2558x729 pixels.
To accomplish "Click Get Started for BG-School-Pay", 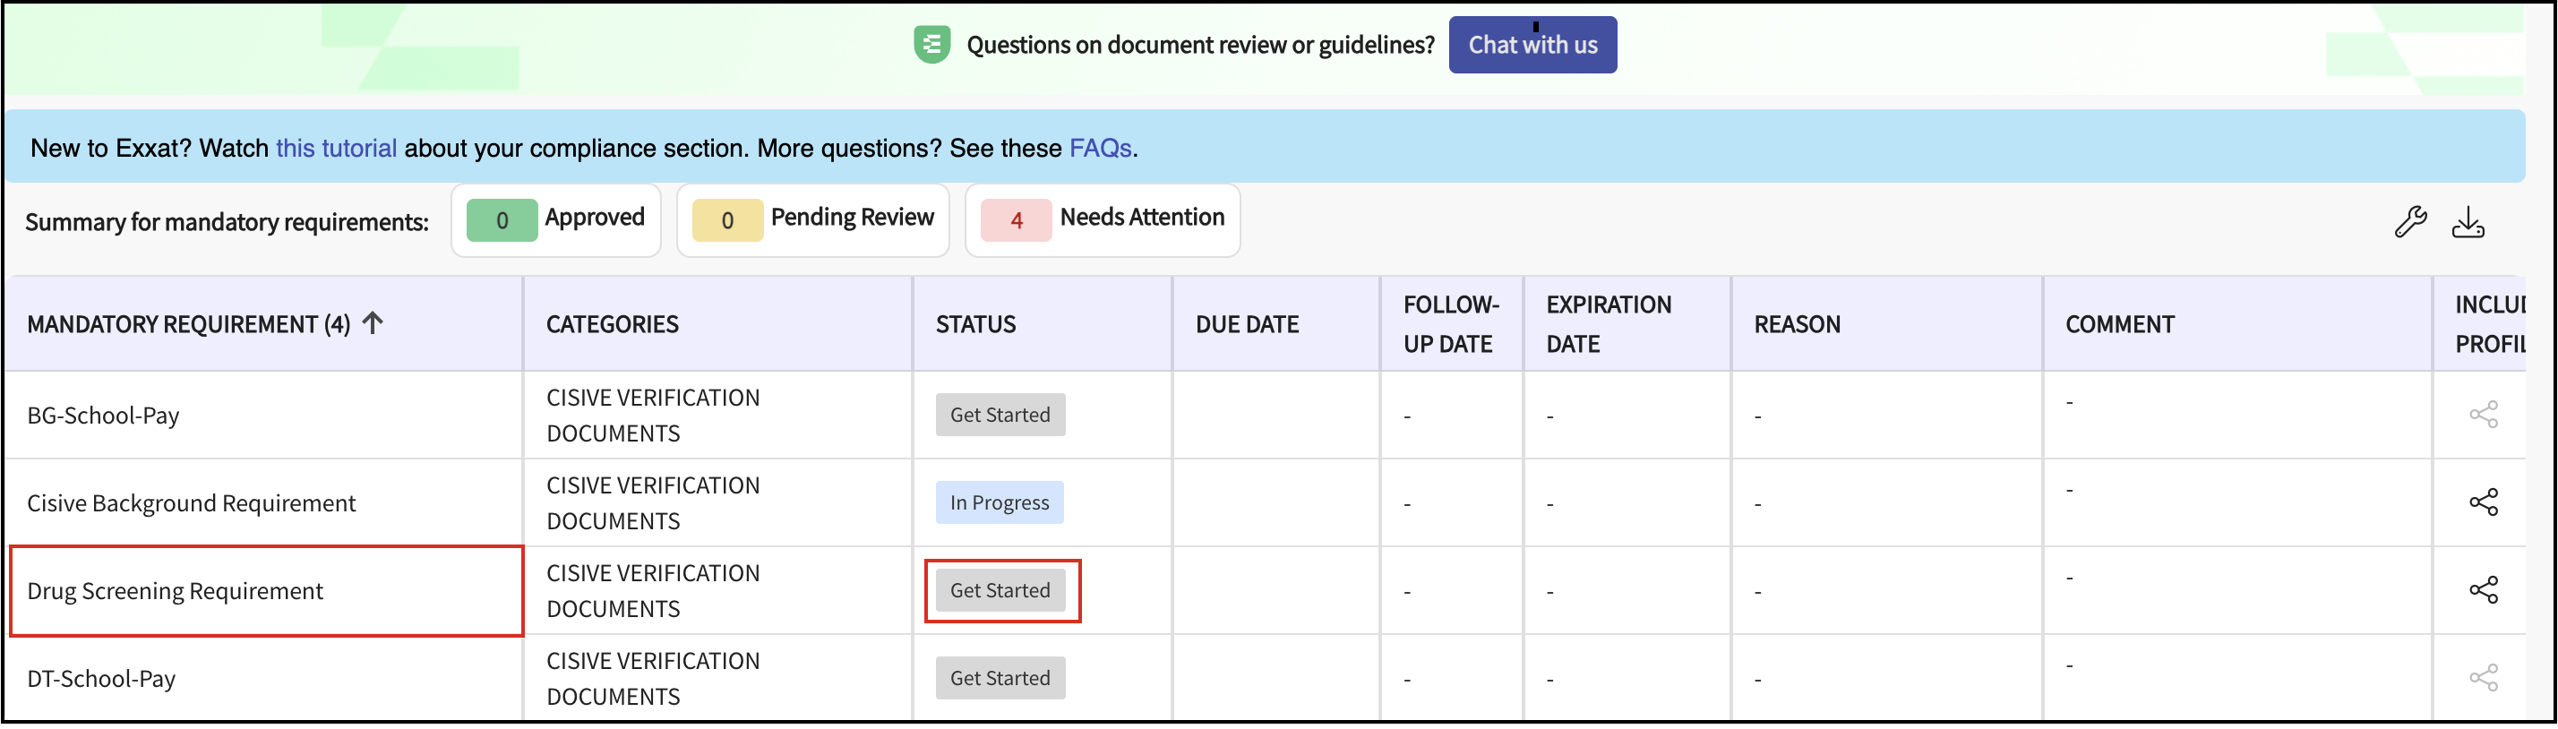I will click(x=1000, y=416).
